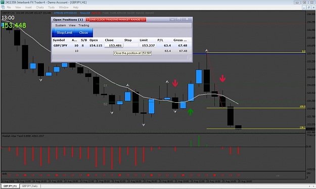Select the GBP/JPY position row symbol
This screenshot has width=316, height=189.
tap(60, 45)
